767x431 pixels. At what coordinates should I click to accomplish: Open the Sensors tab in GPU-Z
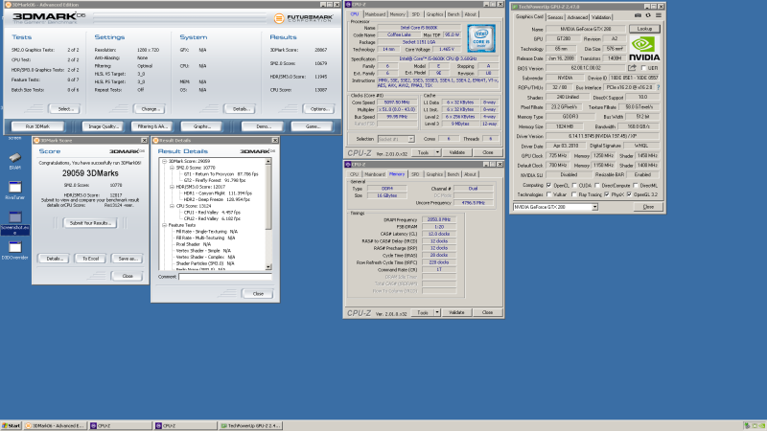[x=555, y=17]
